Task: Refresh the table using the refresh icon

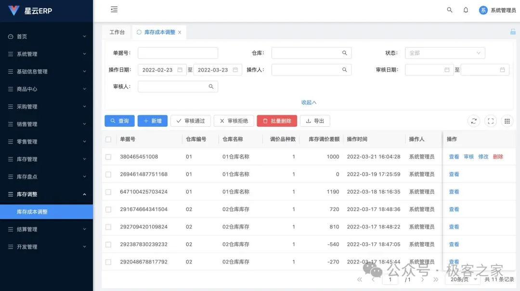Action: point(473,121)
